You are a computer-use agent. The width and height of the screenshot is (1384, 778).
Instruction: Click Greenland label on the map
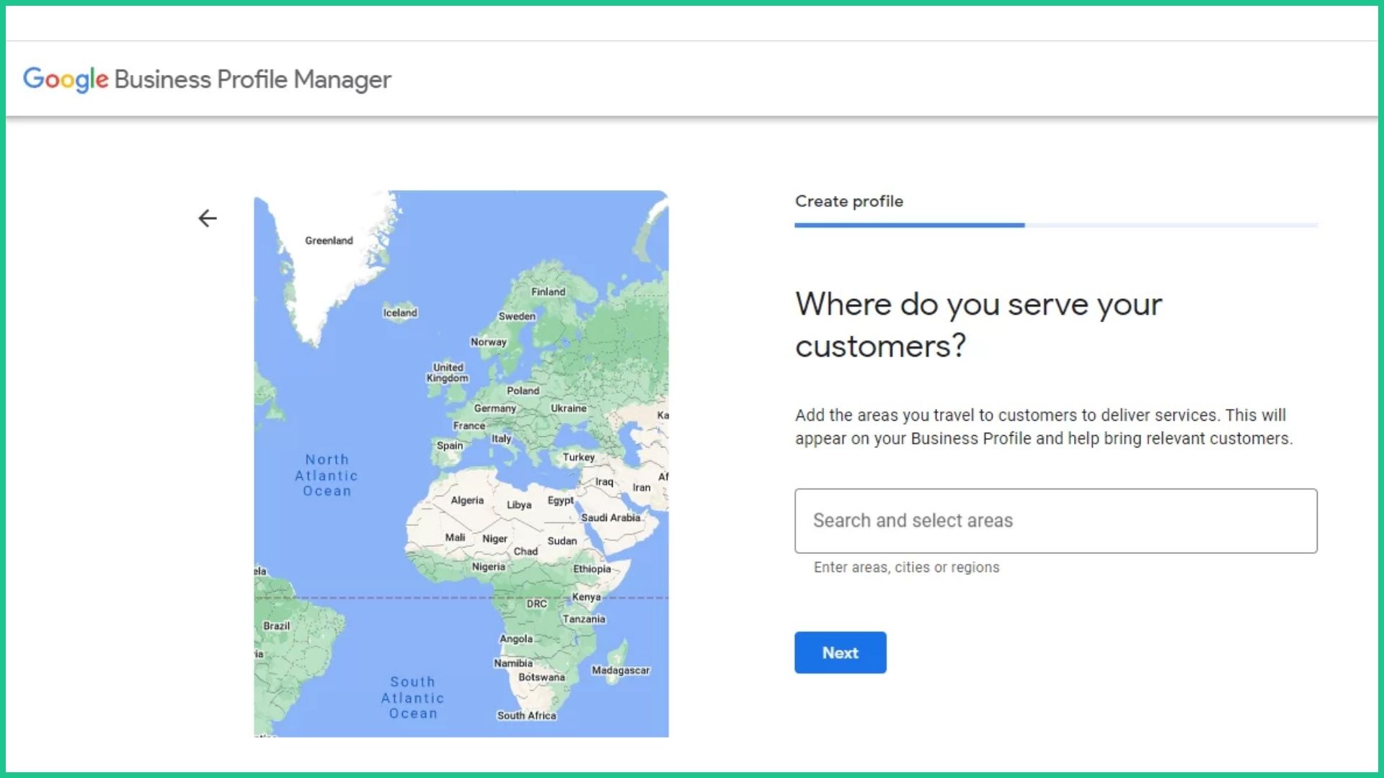329,241
